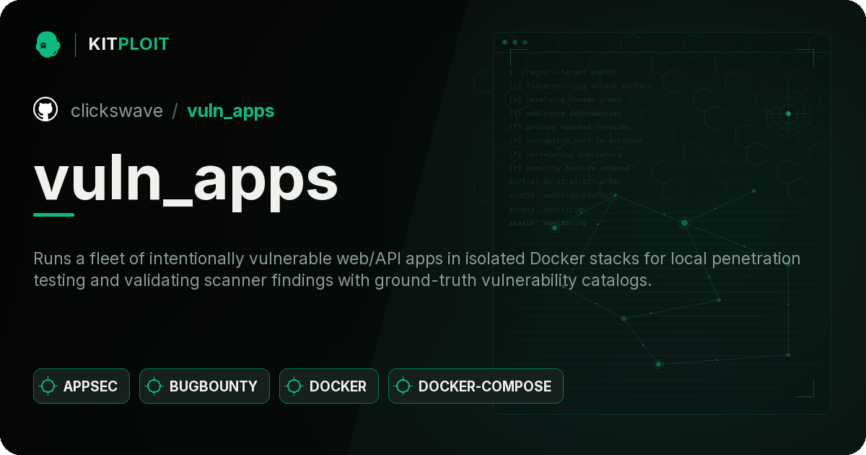Click the 'status: monitoring' terminal line
This screenshot has height=455, width=866.
[x=548, y=223]
